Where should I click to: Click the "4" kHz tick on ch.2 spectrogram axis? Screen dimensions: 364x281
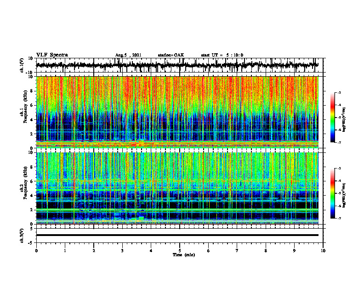32,196
